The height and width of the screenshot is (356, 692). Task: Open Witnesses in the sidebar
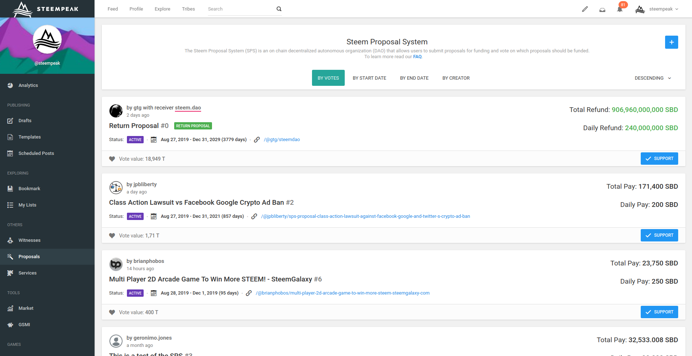point(29,240)
